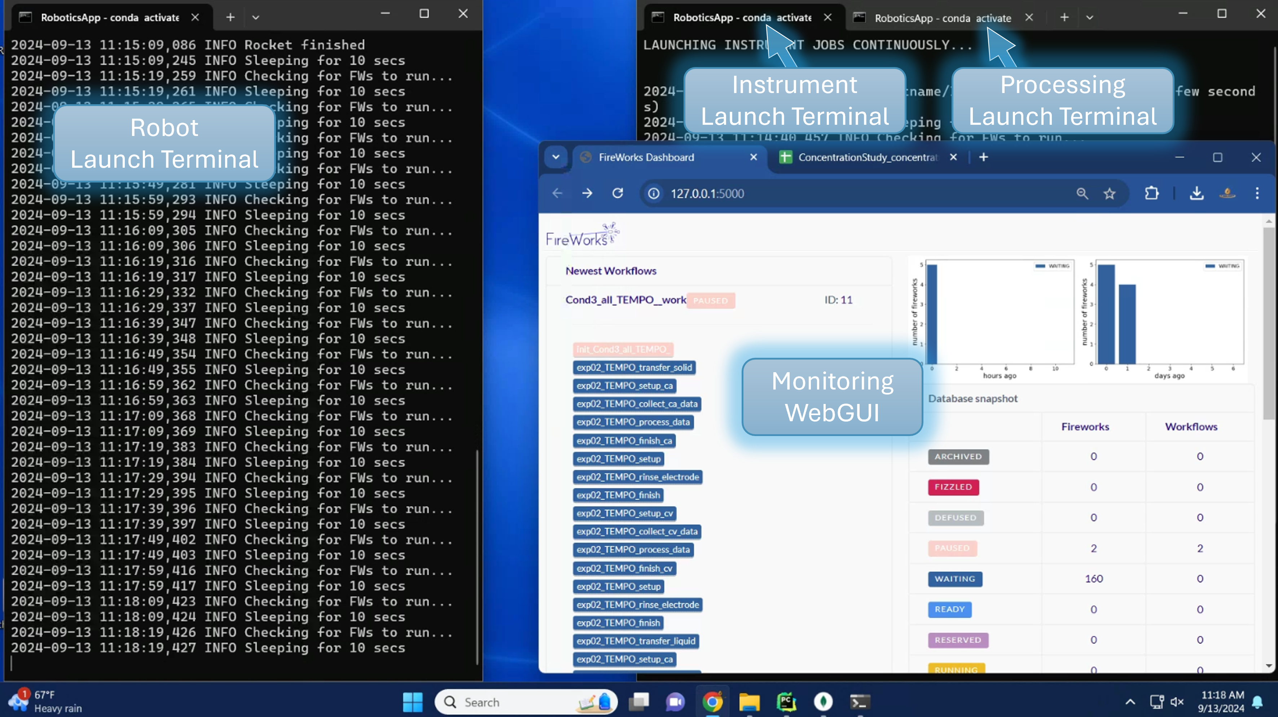The height and width of the screenshot is (717, 1278).
Task: Launch PyCharm from the taskbar
Action: (786, 701)
